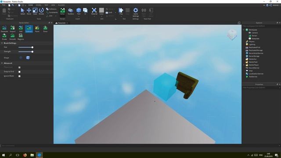Open the Material picker
This screenshot has height=158, width=281.
94,11
